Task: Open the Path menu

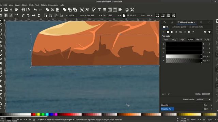Action: pos(31,5)
